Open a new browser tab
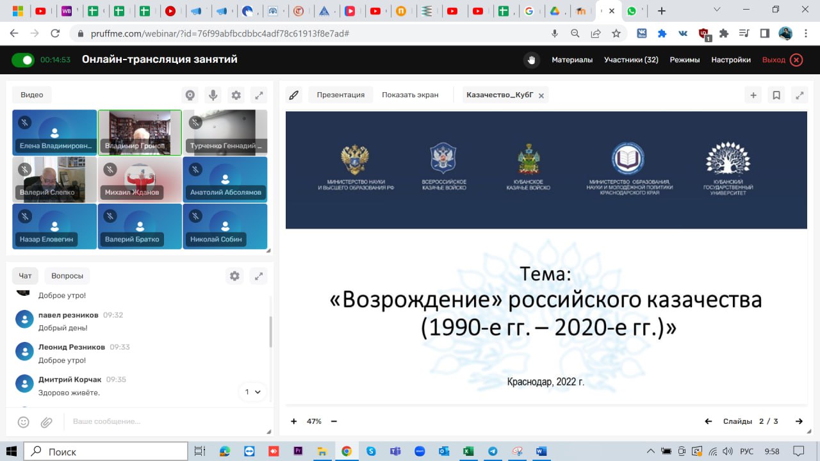 tap(662, 11)
